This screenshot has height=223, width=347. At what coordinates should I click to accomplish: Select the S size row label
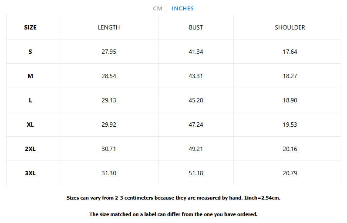[x=30, y=52]
